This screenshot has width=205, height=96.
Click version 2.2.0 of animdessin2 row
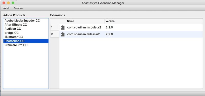click(109, 34)
